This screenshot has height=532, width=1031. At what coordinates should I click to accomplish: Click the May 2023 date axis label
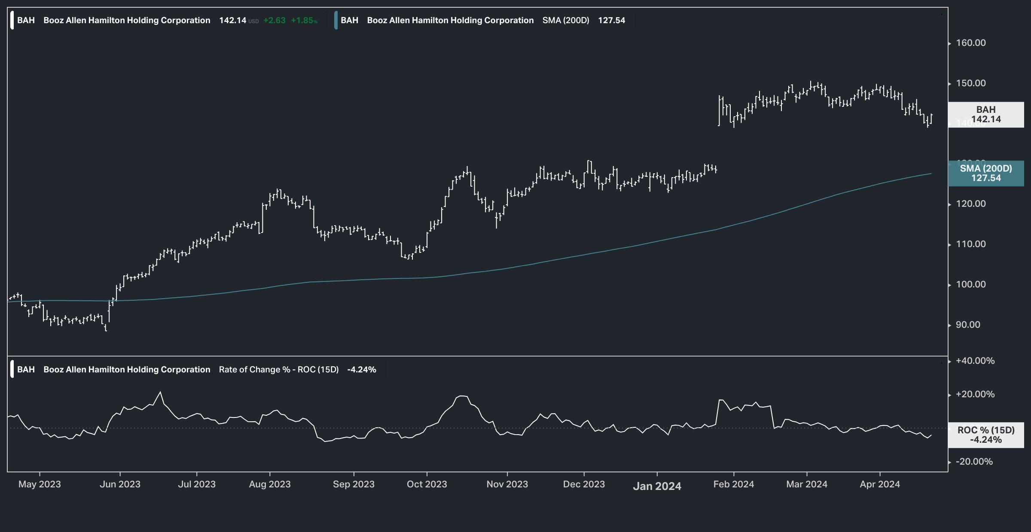tap(40, 484)
